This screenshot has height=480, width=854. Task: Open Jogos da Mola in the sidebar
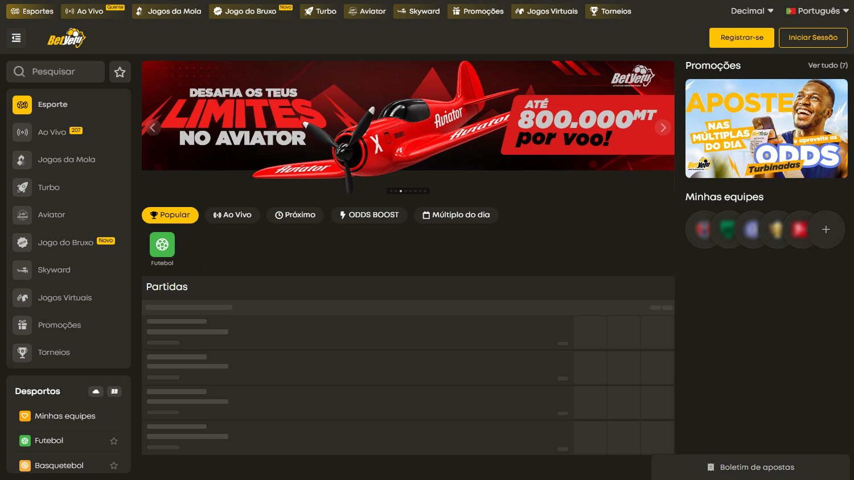pos(68,160)
